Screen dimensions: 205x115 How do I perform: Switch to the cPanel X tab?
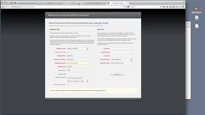point(73,3)
